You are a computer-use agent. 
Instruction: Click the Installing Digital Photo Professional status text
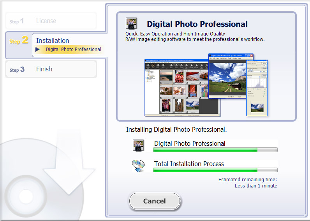tap(176, 129)
